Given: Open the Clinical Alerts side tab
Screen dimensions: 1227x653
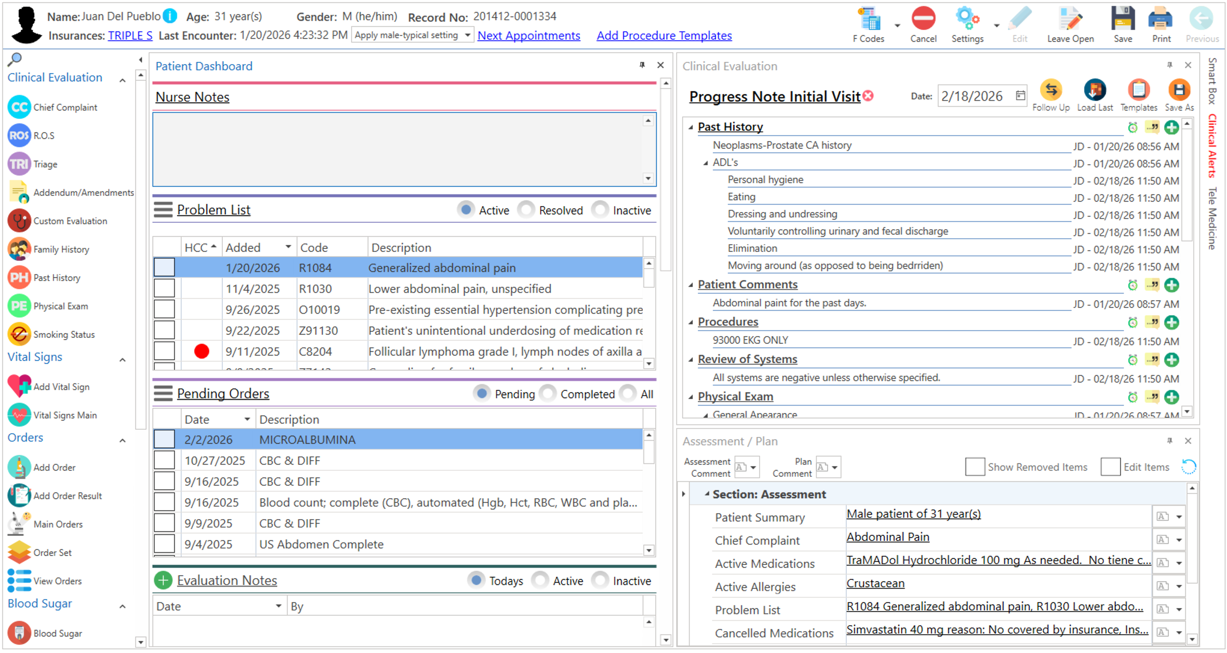Looking at the screenshot, I should (1212, 146).
